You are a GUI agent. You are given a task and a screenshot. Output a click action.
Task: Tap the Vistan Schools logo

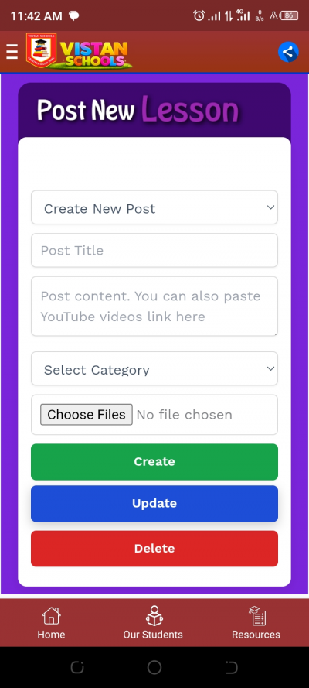coord(80,51)
